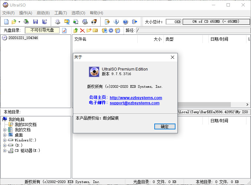
Task: Open the recent files dropdown arrow
Action: coord(19,22)
